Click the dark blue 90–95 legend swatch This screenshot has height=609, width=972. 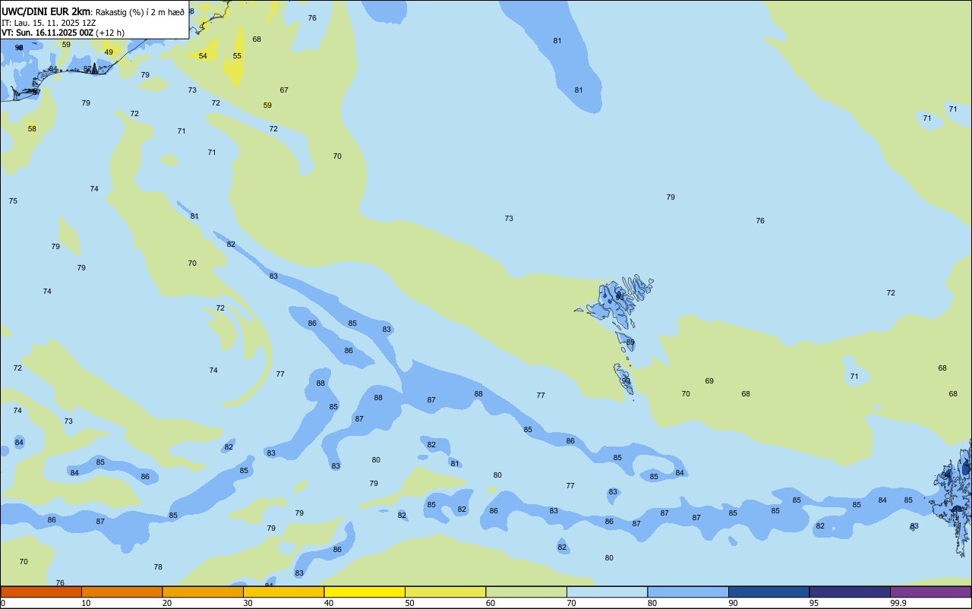click(x=768, y=592)
